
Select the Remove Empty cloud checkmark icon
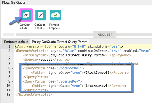pyautogui.click(x=55, y=15)
